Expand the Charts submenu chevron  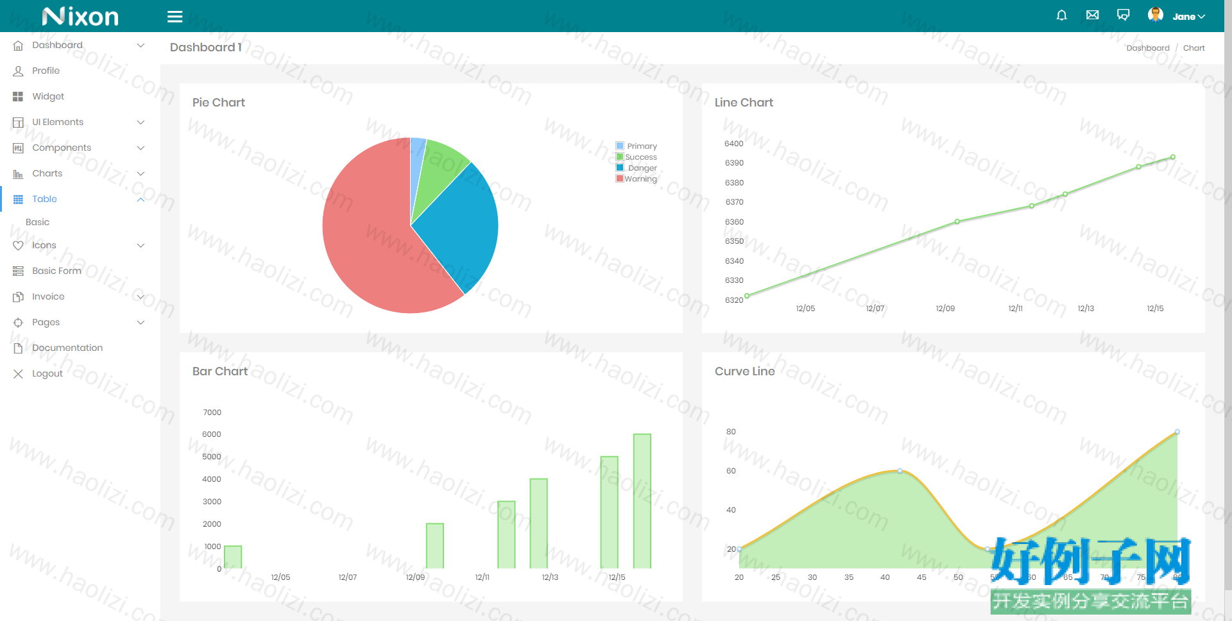141,173
